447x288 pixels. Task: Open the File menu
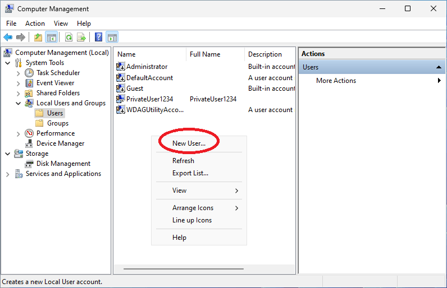(x=11, y=24)
